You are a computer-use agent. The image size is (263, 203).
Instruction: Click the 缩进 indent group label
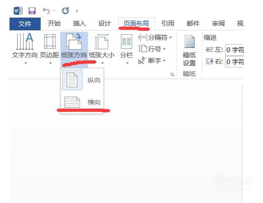tap(210, 38)
